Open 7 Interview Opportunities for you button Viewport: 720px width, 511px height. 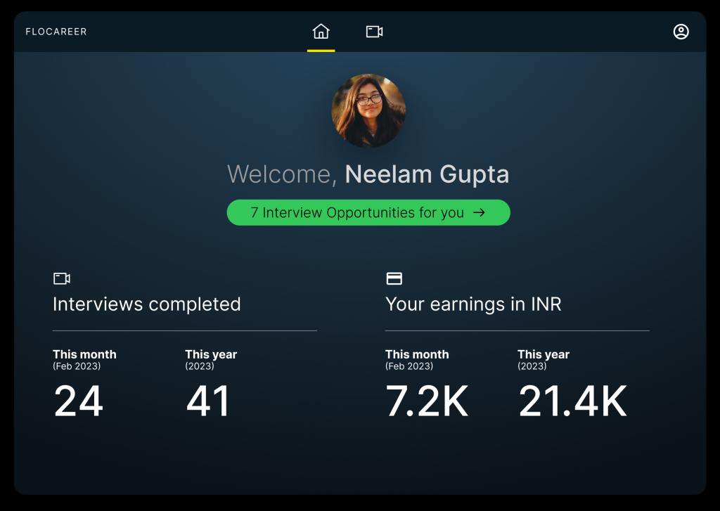368,212
